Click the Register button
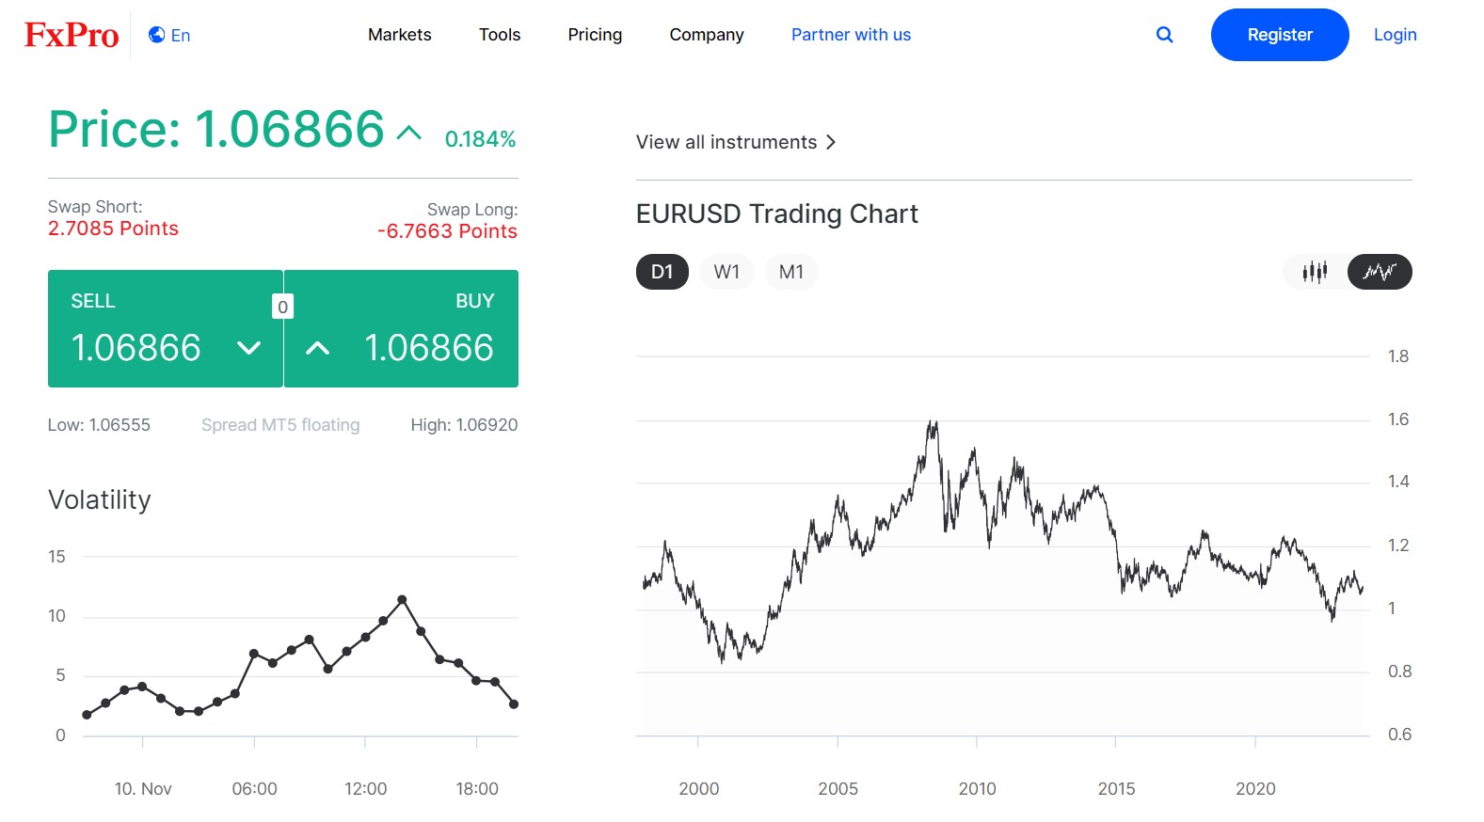This screenshot has width=1484, height=822. pyautogui.click(x=1279, y=35)
